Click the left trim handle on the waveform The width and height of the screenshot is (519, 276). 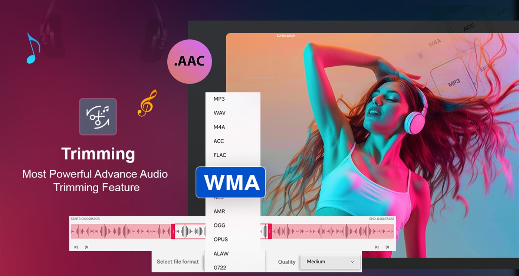coord(173,231)
